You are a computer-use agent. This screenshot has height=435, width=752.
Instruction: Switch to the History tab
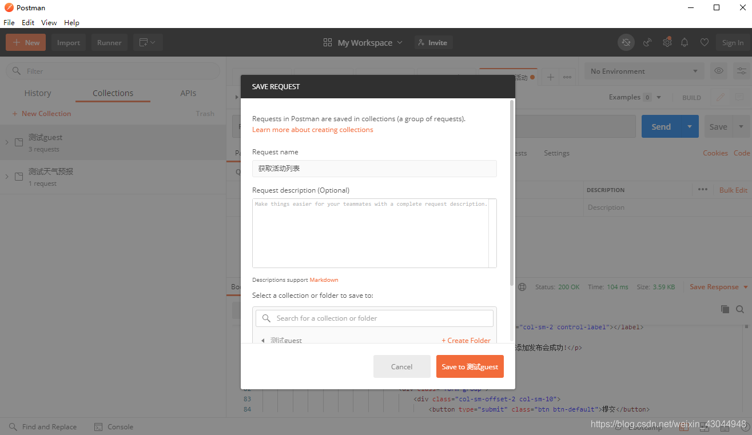[x=38, y=93]
